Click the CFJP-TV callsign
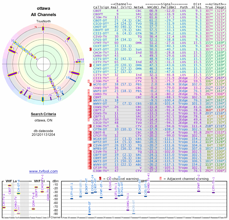The width and height of the screenshot is (229, 220). [100, 168]
